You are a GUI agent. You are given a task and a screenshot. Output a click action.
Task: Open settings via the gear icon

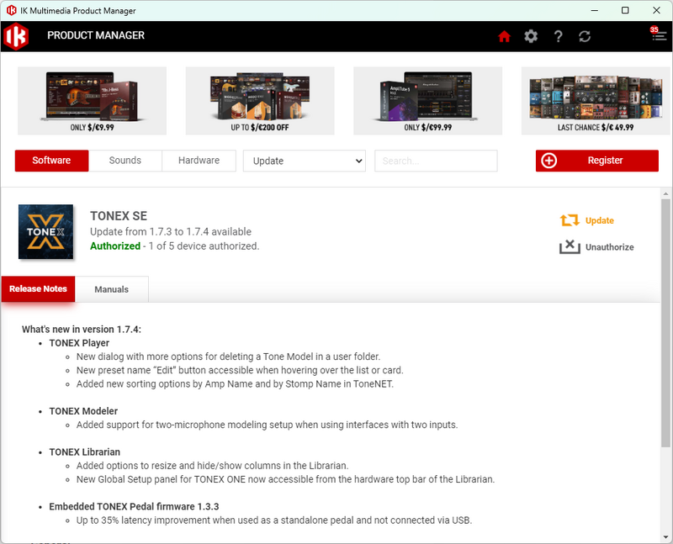[x=531, y=36]
